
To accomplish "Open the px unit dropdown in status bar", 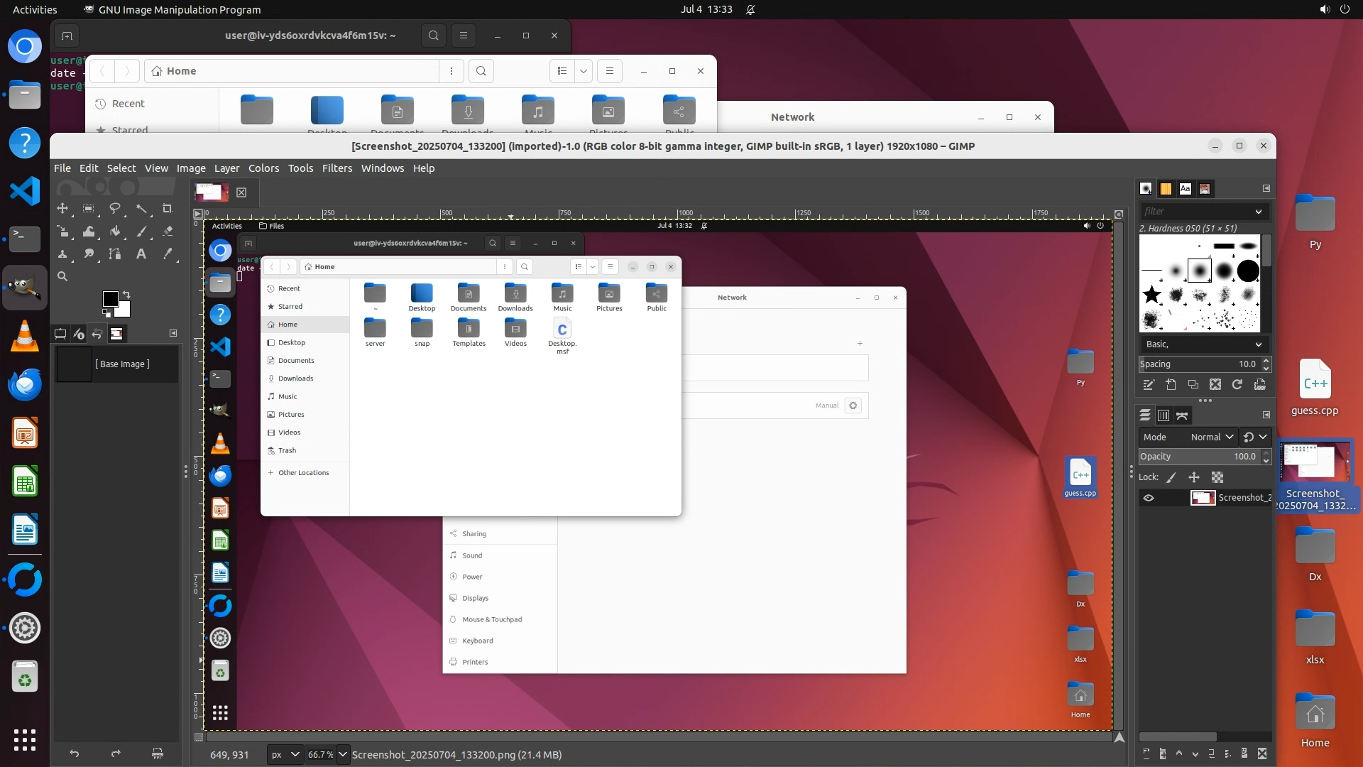I will (x=285, y=754).
